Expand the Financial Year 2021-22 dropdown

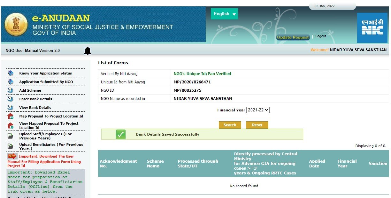click(258, 110)
